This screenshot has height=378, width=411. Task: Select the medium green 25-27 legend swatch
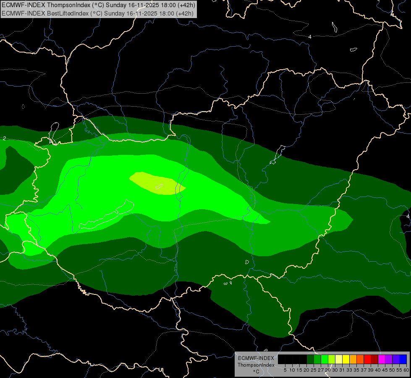[x=317, y=359]
